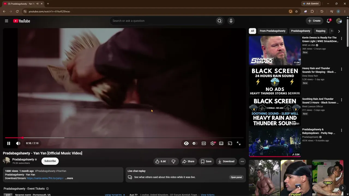Open Pradabagshawty channel avatar

coord(7,161)
